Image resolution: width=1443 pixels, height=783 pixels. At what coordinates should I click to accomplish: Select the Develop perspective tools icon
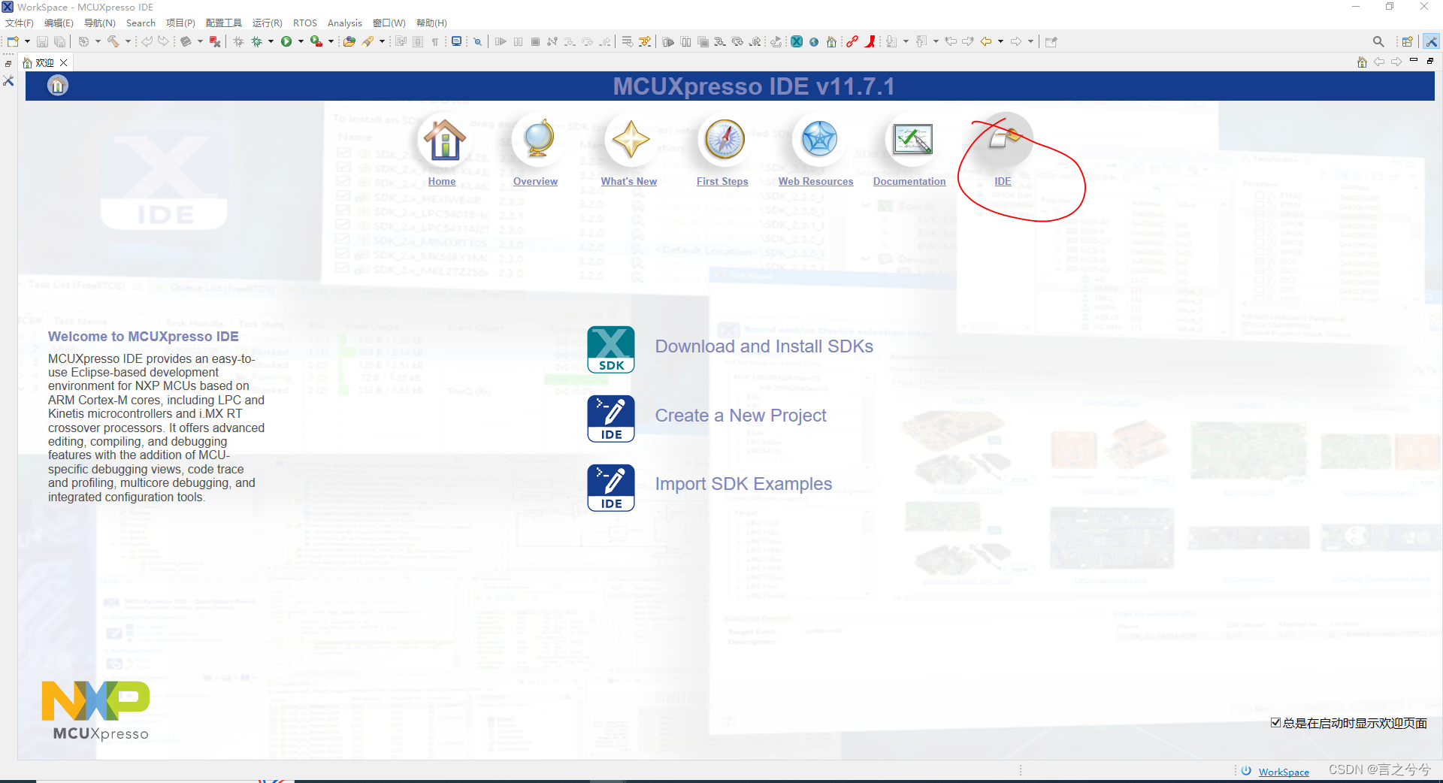1431,41
